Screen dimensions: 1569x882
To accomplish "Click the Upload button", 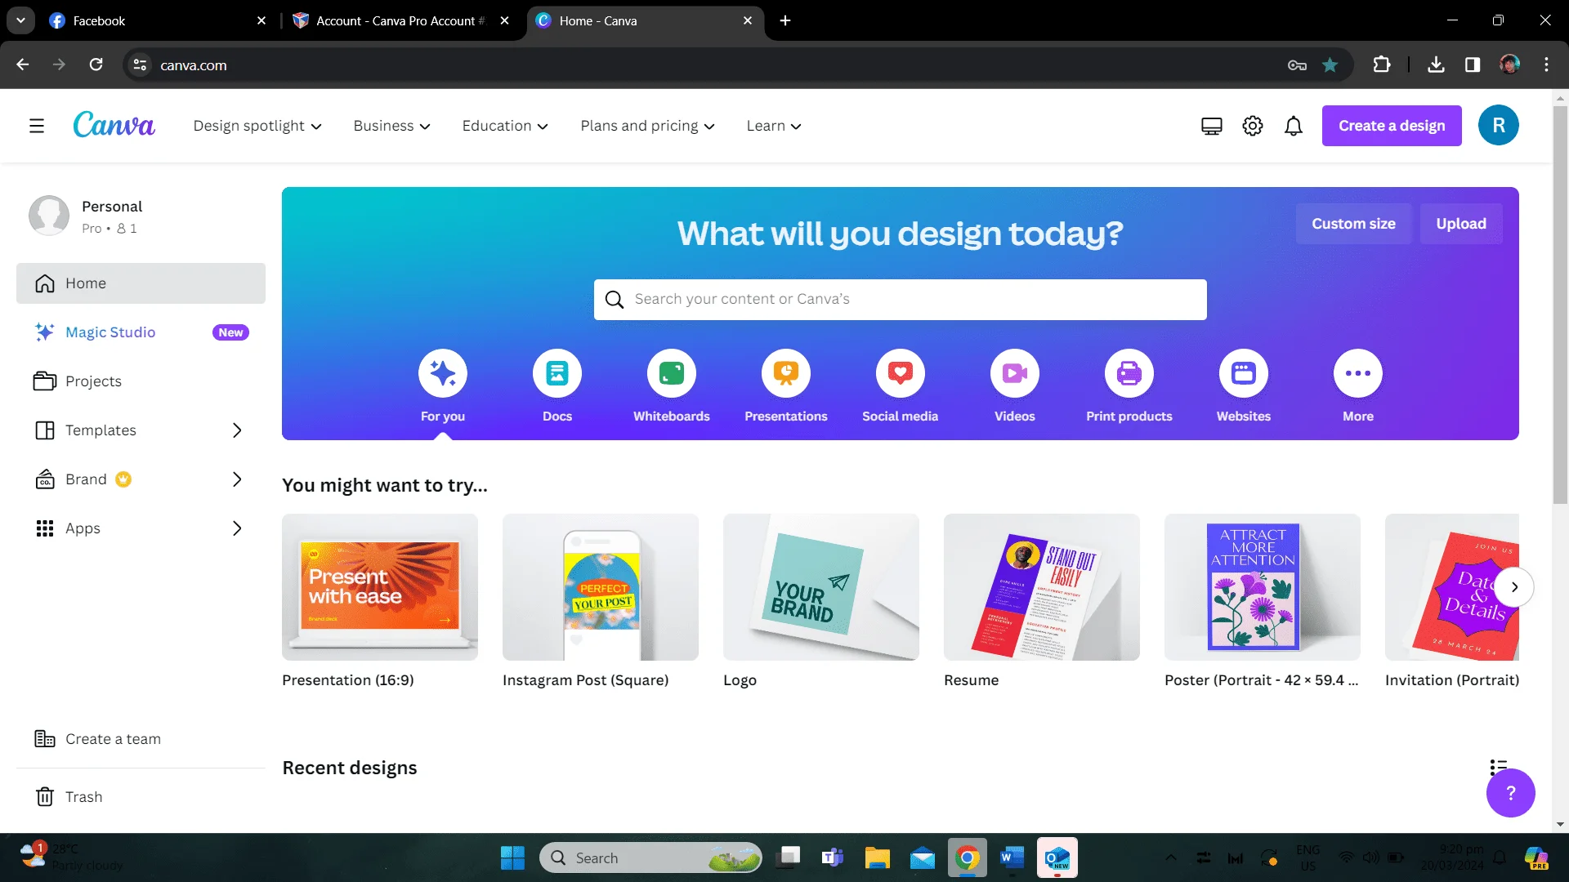I will click(1461, 224).
